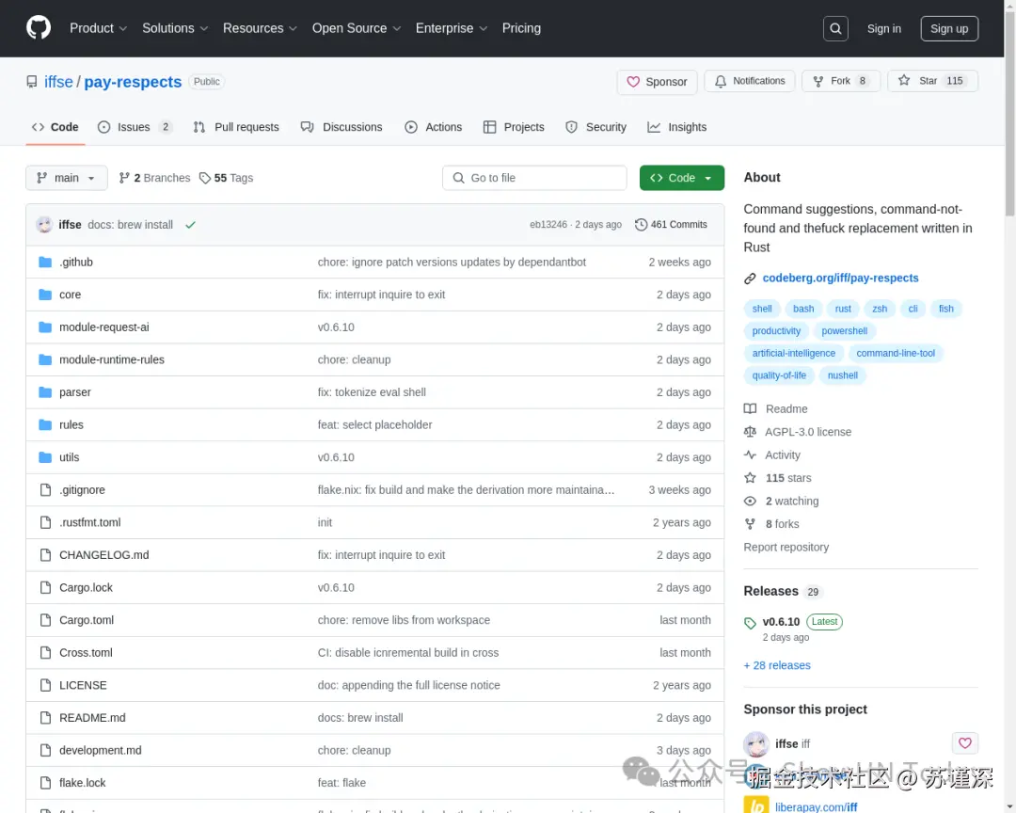The width and height of the screenshot is (1016, 813).
Task: Click the rust topic tag
Action: click(842, 309)
